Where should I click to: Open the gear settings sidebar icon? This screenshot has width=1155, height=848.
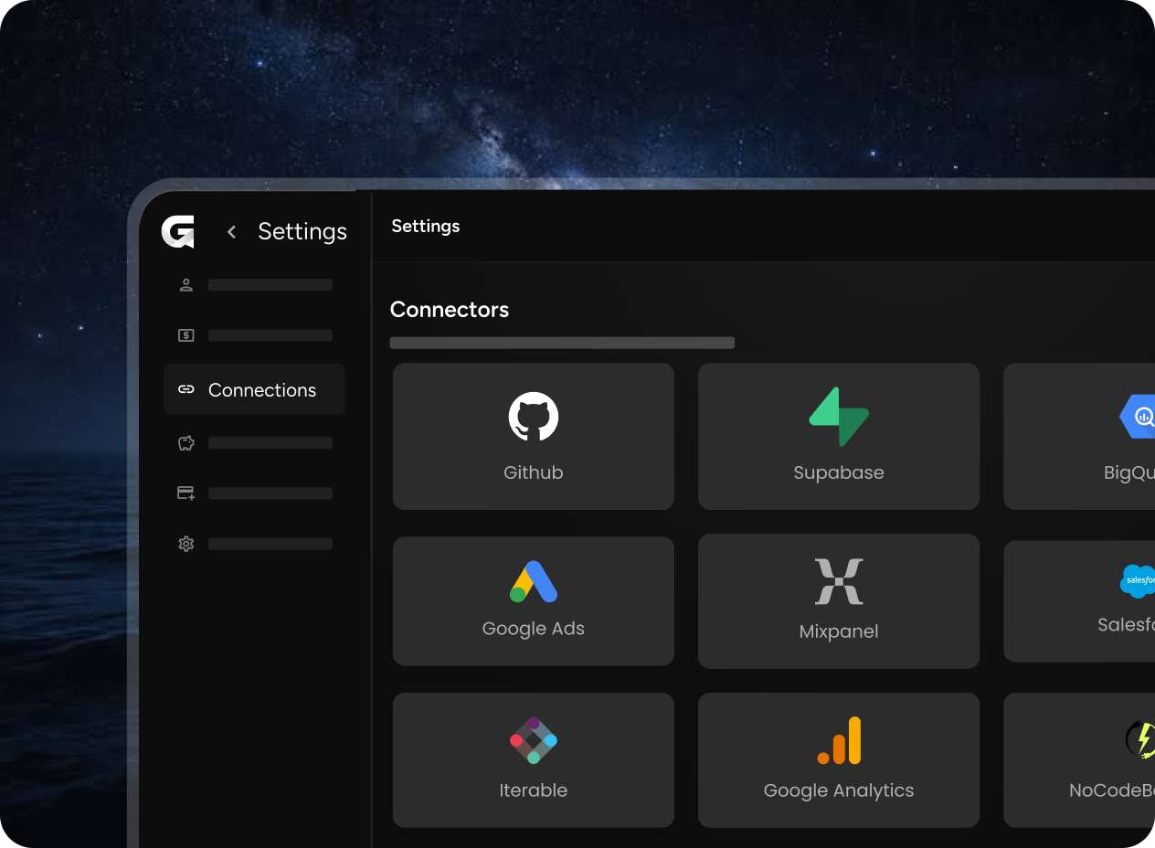[186, 544]
